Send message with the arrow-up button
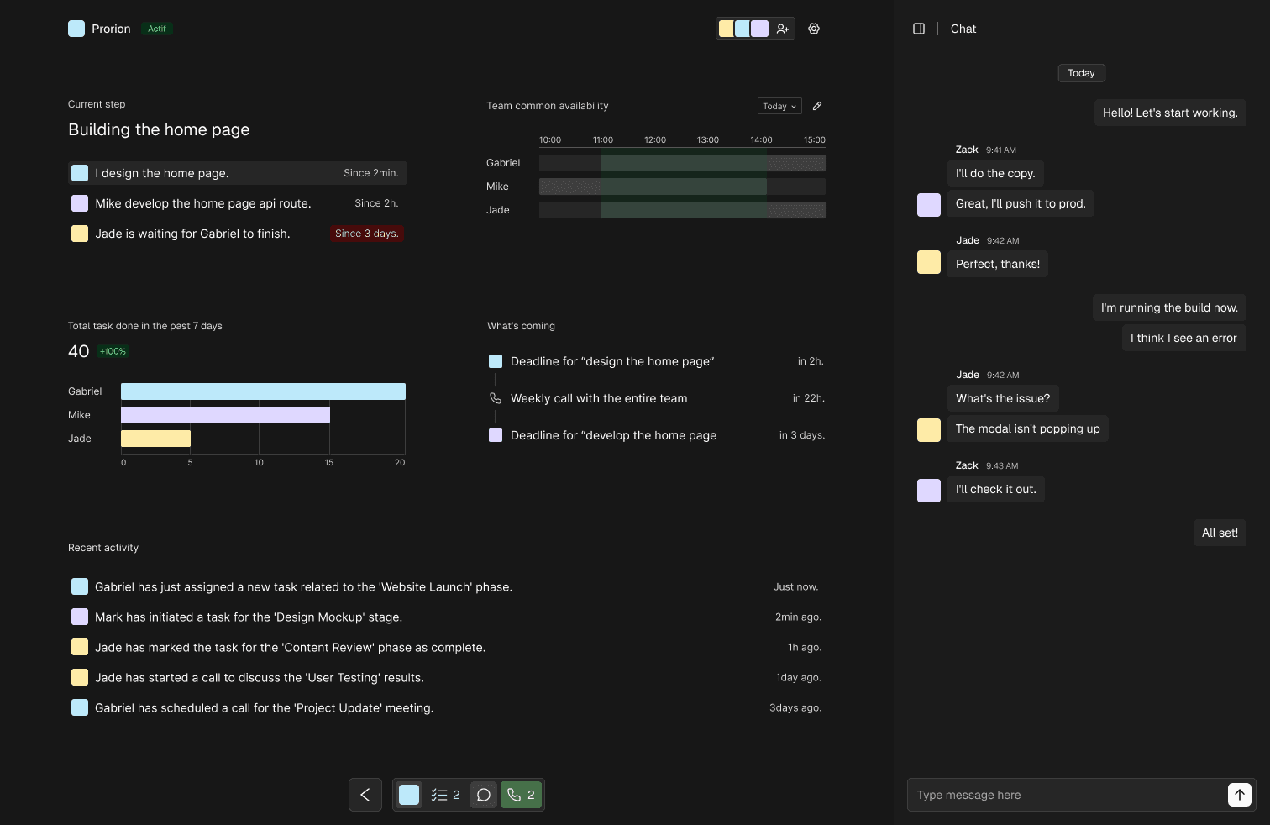This screenshot has width=1270, height=825. (x=1240, y=795)
